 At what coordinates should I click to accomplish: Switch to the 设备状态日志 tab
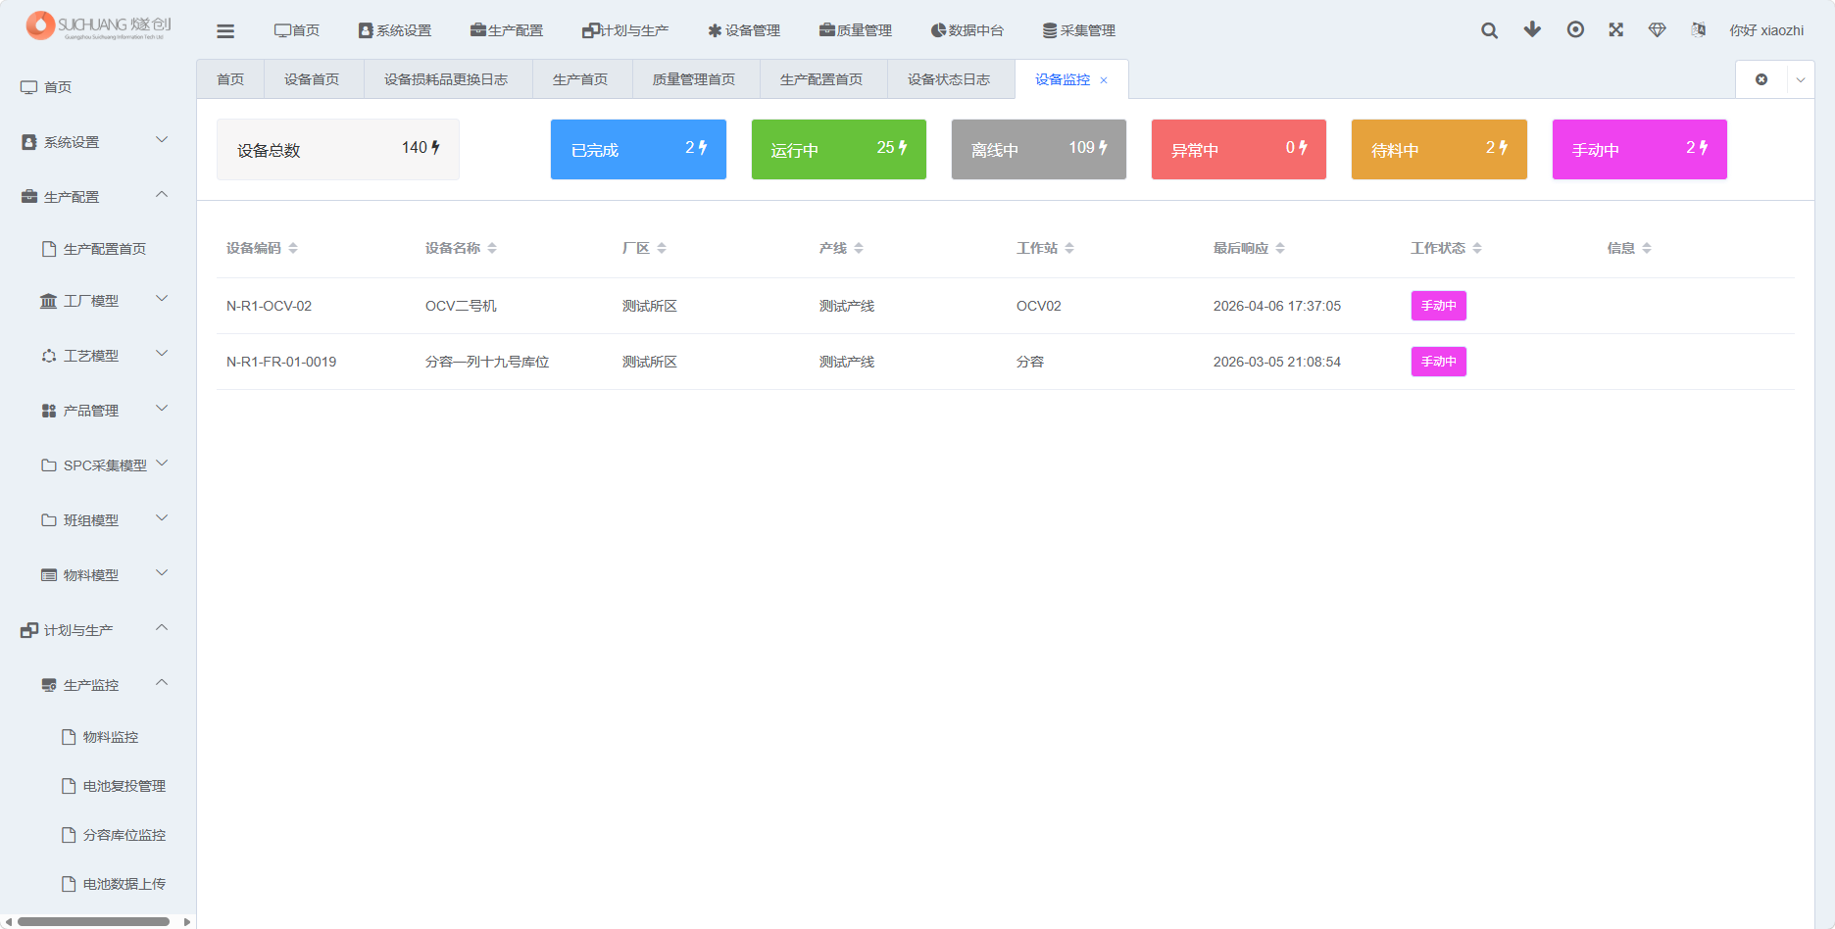click(949, 79)
